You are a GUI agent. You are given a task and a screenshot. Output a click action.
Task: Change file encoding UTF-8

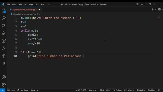[101, 90]
